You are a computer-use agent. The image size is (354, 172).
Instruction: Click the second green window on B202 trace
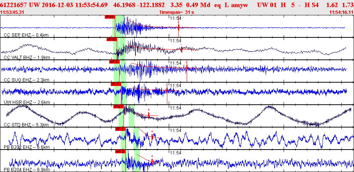click(x=136, y=138)
